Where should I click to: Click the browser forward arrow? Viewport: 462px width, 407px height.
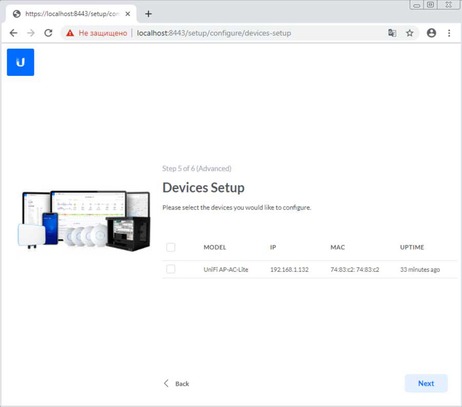[x=31, y=33]
